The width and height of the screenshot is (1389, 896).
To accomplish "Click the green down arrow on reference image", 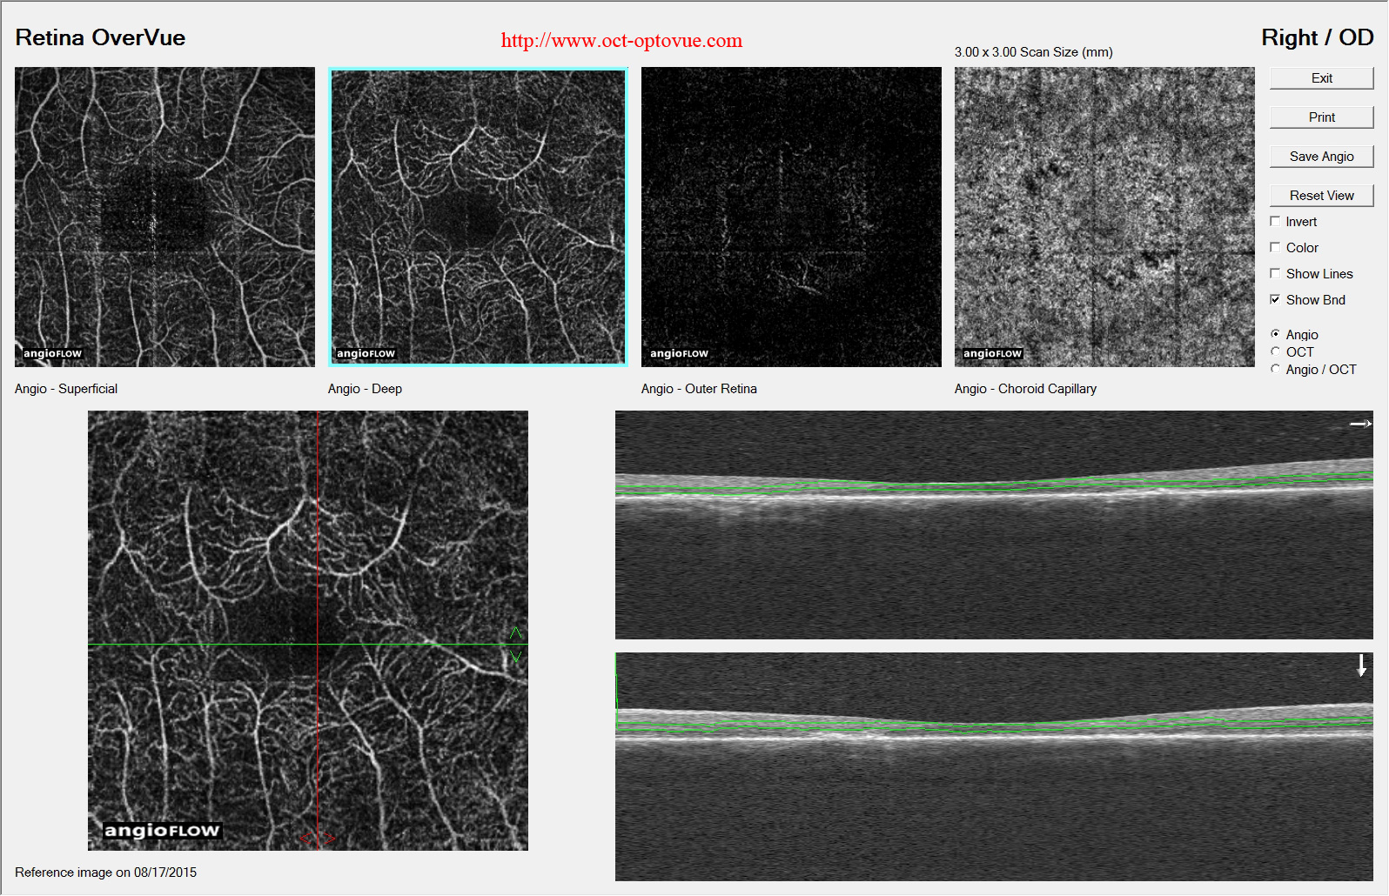I will click(x=515, y=657).
